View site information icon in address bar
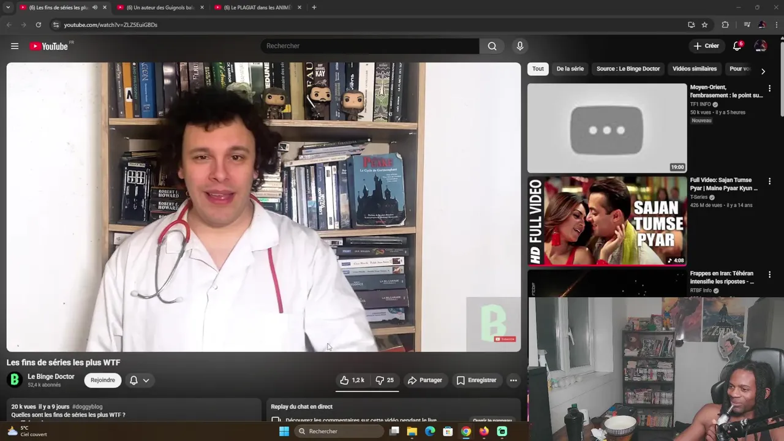Screen dimensions: 784x441 (x=56, y=24)
